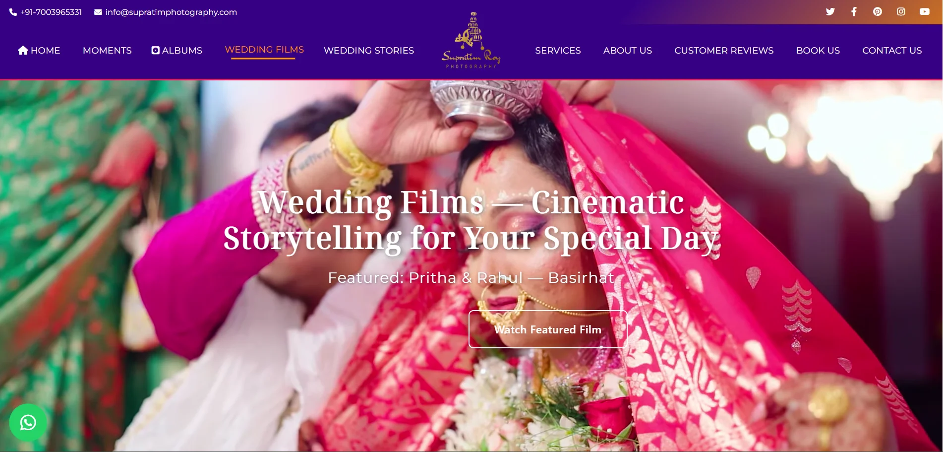This screenshot has width=943, height=452.
Task: Open the YouTube social icon
Action: point(924,11)
